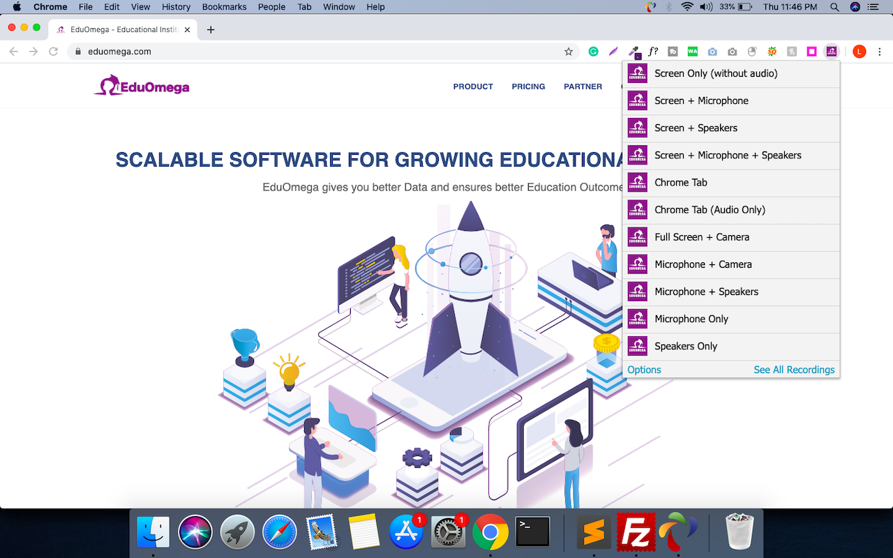Click the purple feather extension icon
This screenshot has height=558, width=893.
613,51
